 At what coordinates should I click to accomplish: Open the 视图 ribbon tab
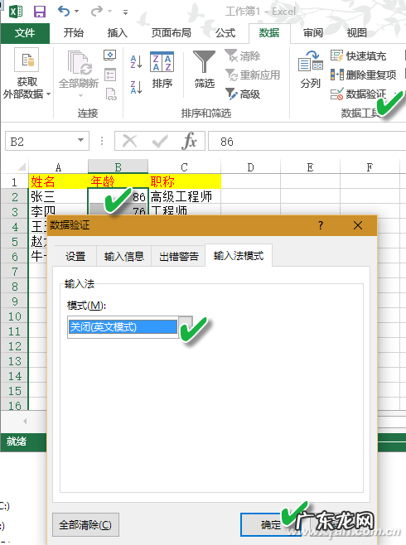point(357,33)
